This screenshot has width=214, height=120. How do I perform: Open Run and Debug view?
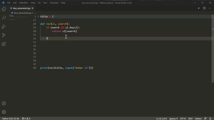[4, 26]
